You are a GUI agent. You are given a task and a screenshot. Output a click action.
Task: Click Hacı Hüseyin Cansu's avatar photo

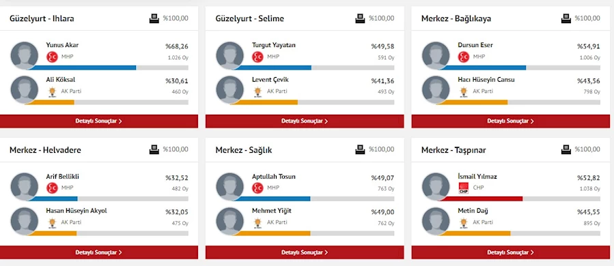436,90
